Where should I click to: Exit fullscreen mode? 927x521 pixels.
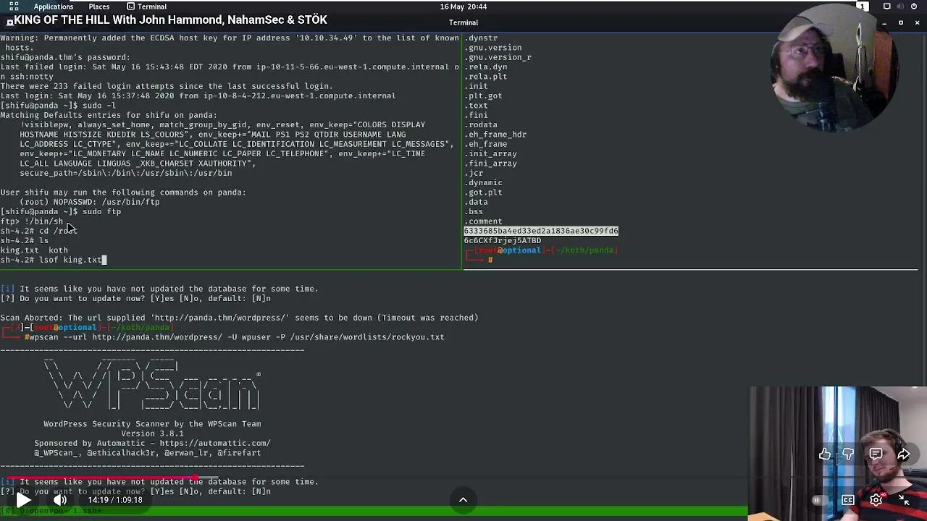(x=904, y=499)
